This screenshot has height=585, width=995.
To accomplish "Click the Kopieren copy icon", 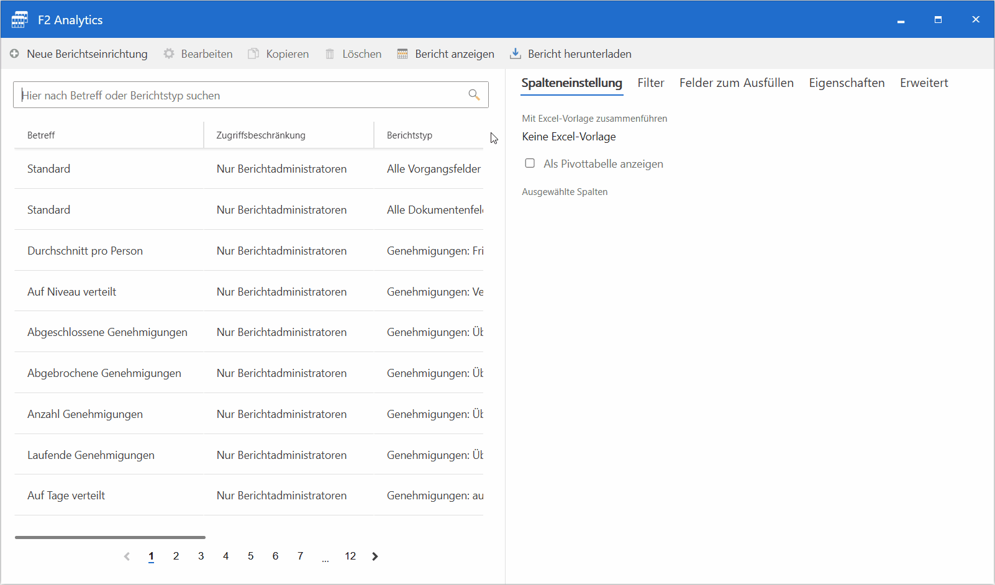I will pyautogui.click(x=253, y=54).
